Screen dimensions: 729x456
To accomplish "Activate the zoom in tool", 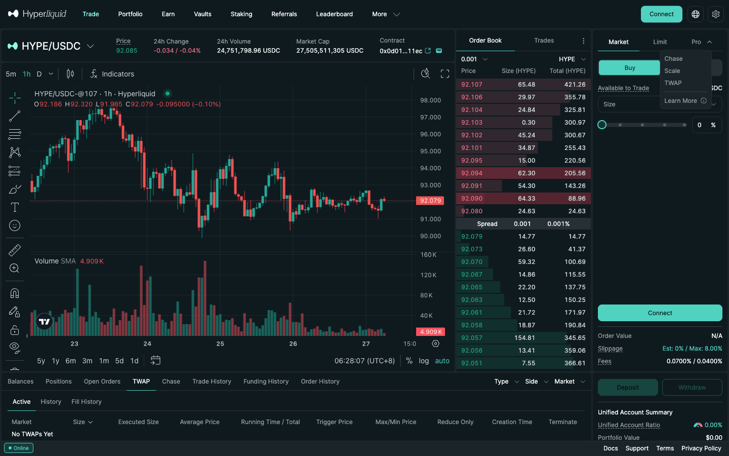I will (x=15, y=268).
